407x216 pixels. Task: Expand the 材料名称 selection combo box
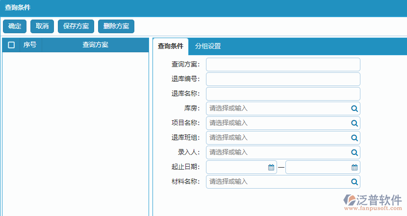click(x=277, y=182)
